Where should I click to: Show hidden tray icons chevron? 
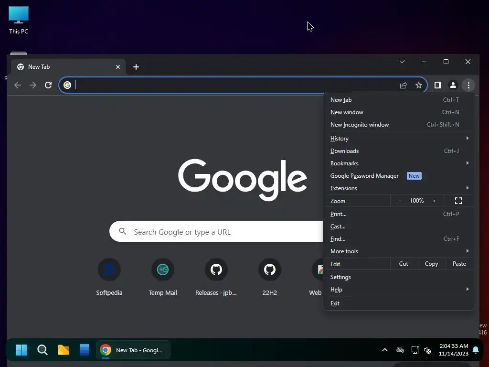pyautogui.click(x=385, y=350)
